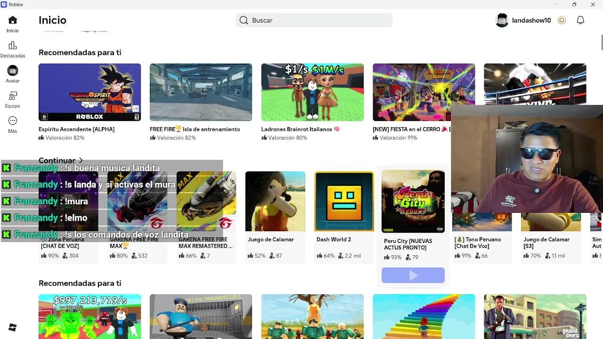Click the first Recomendadas para ti heading
The height and width of the screenshot is (339, 603).
tap(80, 52)
